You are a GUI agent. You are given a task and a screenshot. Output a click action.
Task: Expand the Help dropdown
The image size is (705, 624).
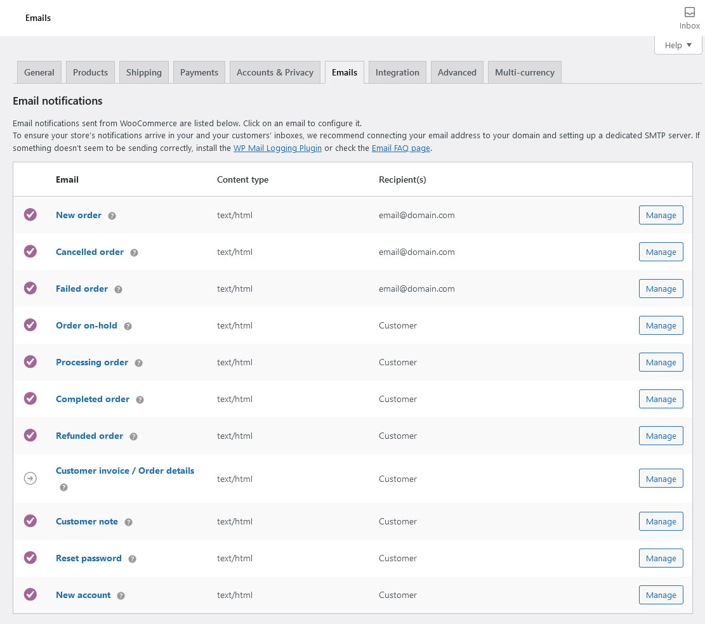pyautogui.click(x=678, y=46)
